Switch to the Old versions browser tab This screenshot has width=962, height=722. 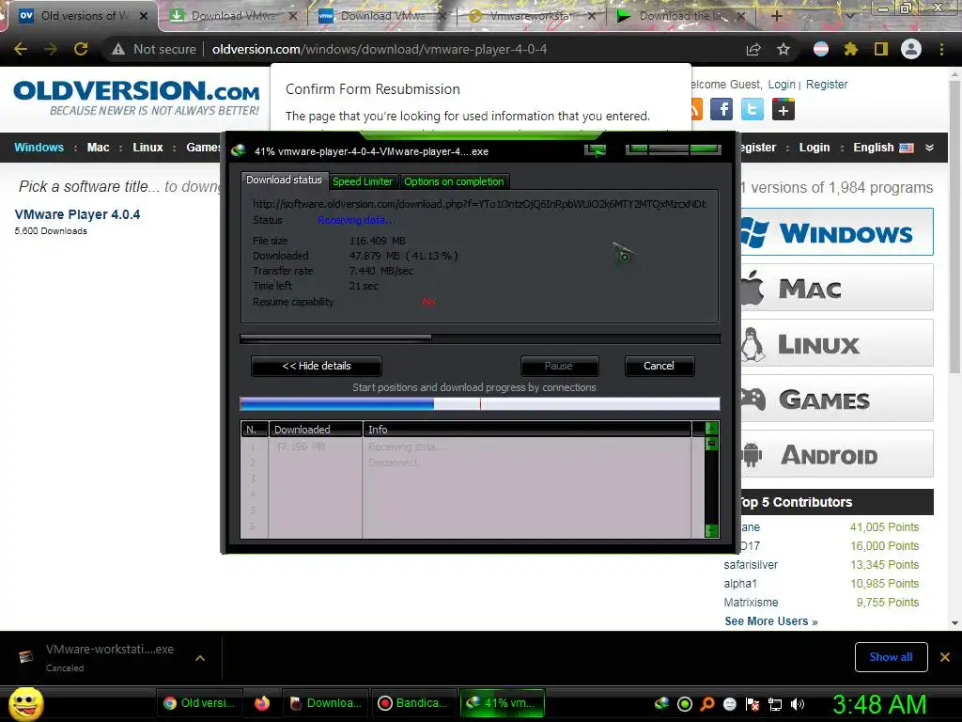point(84,16)
